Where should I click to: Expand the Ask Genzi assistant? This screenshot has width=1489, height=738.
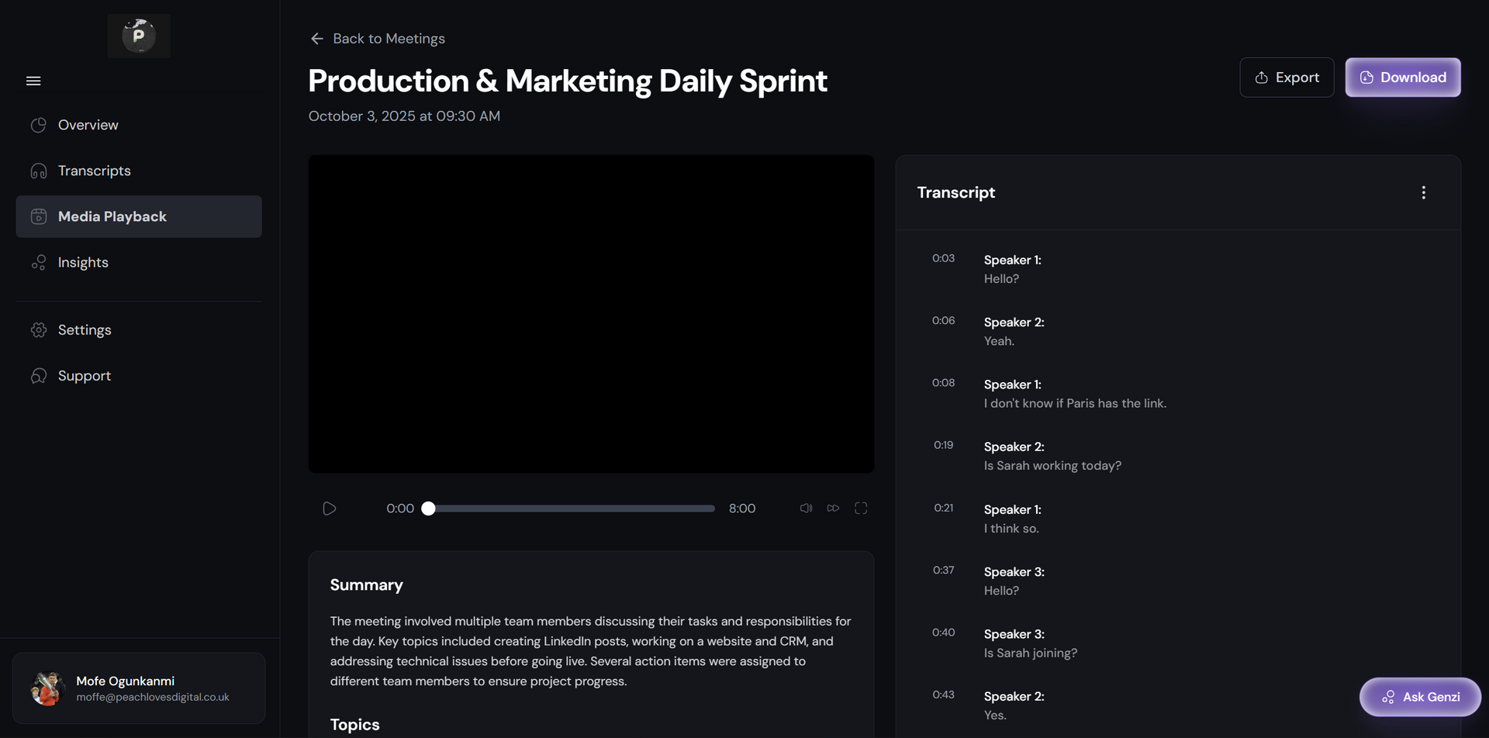1420,697
